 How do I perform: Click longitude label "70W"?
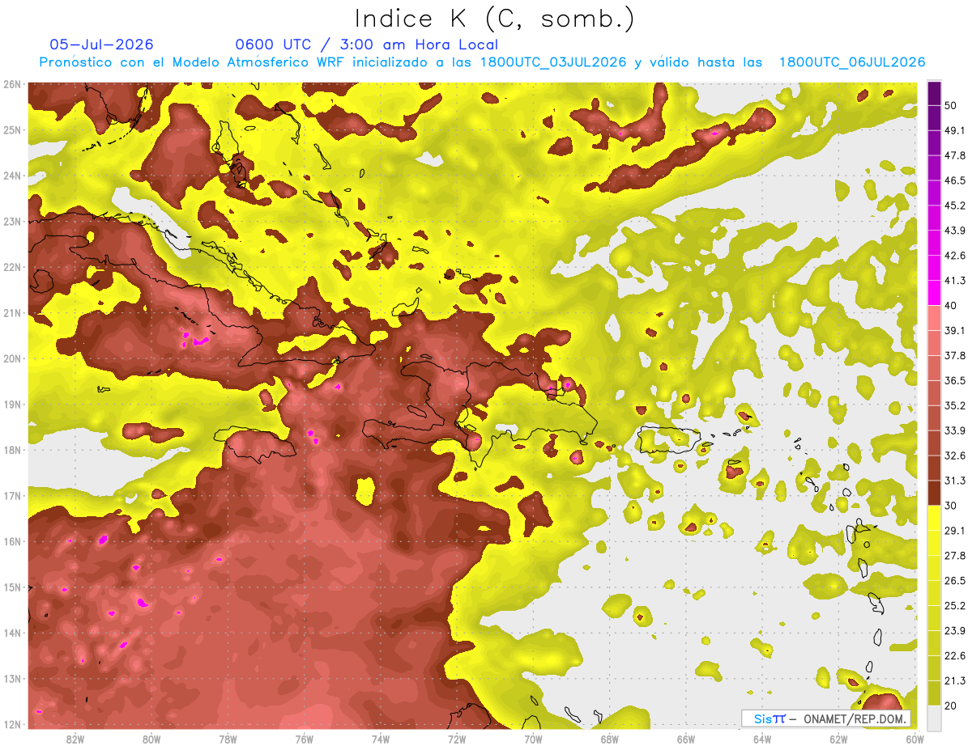pyautogui.click(x=533, y=739)
